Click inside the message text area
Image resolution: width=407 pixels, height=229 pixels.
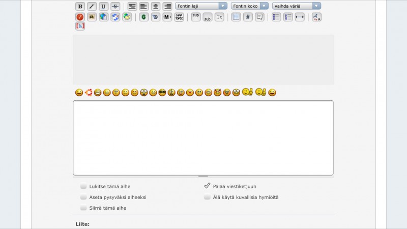[203, 137]
